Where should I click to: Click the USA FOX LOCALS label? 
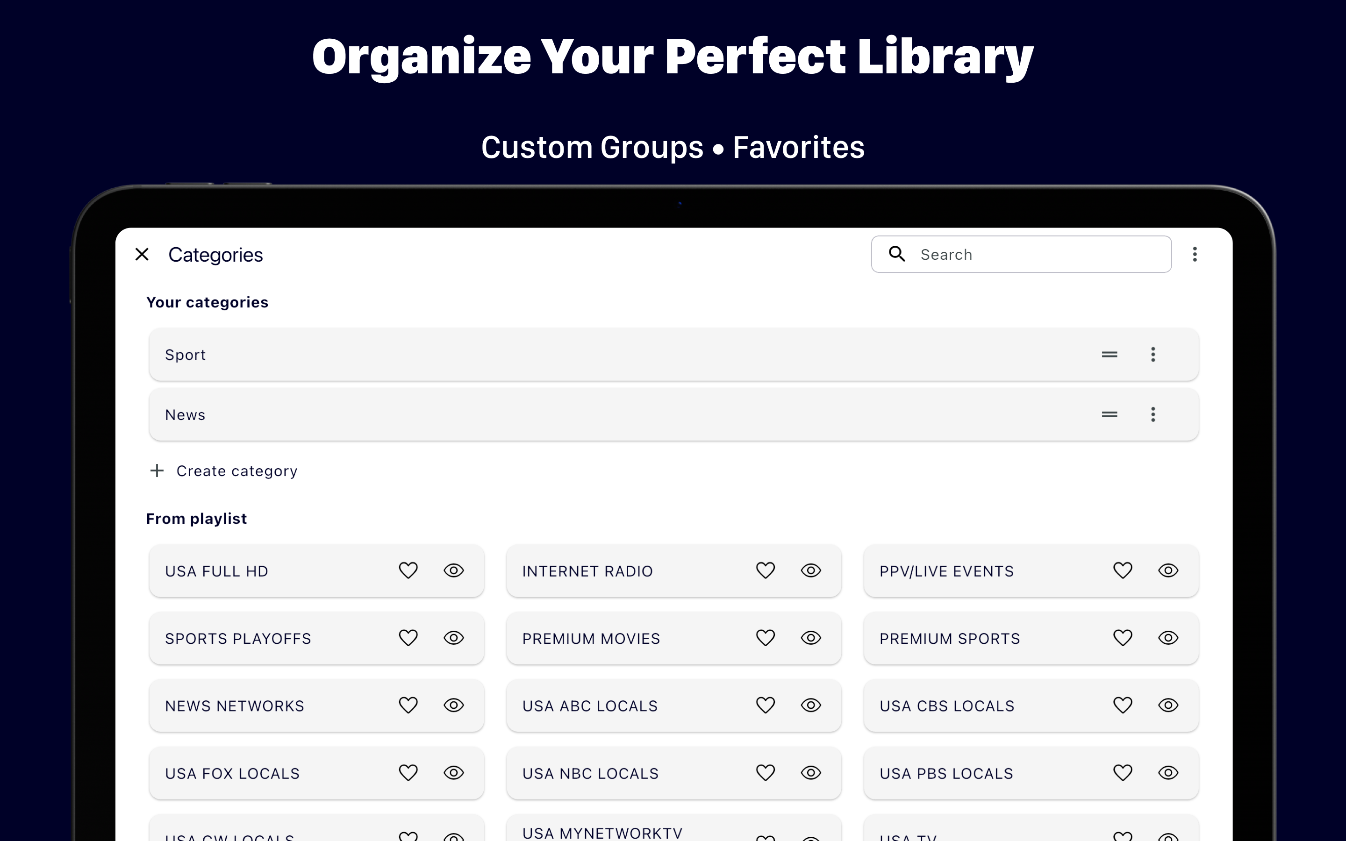point(232,773)
